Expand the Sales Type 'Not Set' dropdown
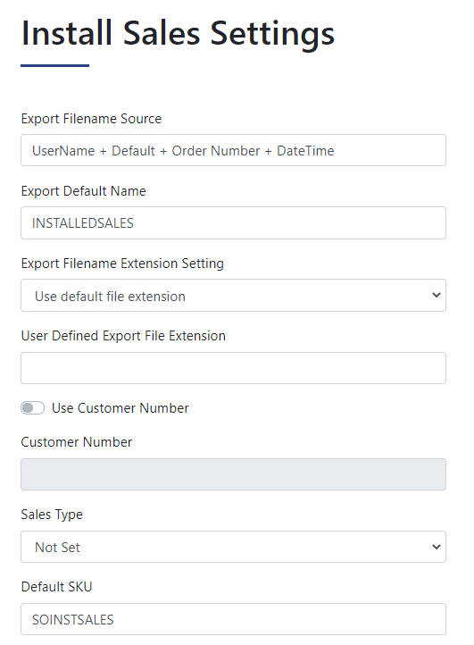 tap(234, 547)
